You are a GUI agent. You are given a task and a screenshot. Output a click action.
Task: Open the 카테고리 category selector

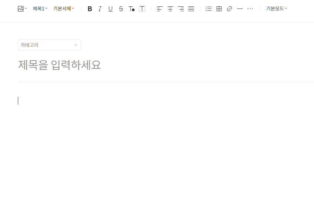pyautogui.click(x=49, y=45)
